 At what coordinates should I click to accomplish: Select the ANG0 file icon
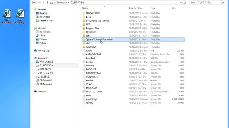[x=84, y=50]
